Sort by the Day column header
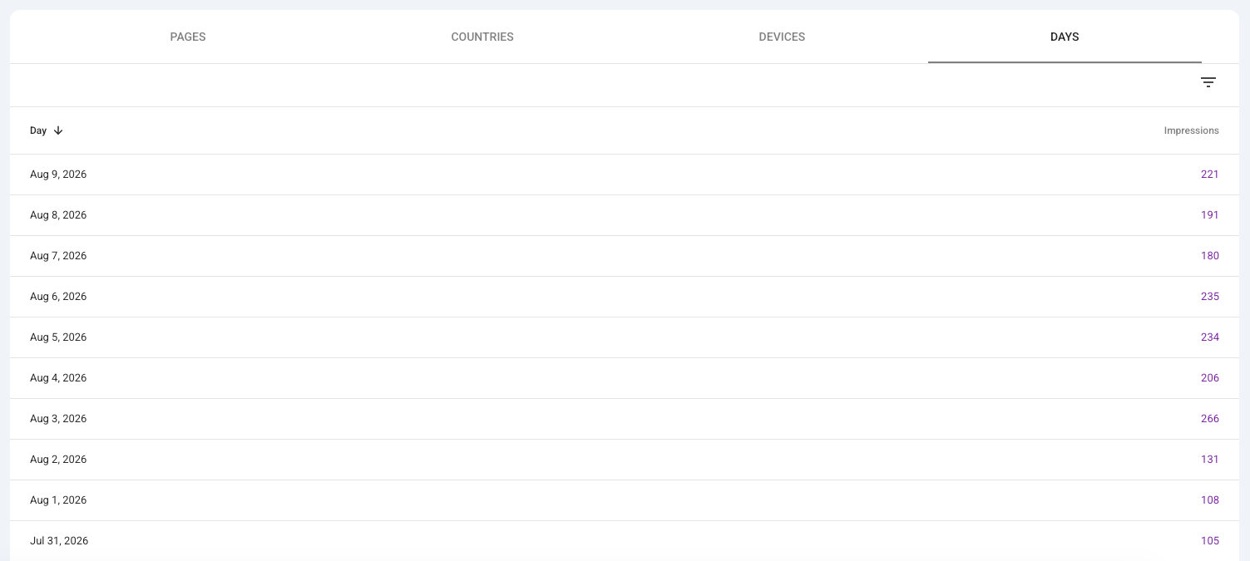This screenshot has width=1250, height=561. [38, 130]
